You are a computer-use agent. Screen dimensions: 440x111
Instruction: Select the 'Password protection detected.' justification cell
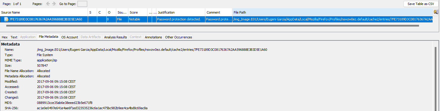pyautogui.click(x=181, y=19)
